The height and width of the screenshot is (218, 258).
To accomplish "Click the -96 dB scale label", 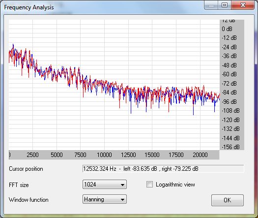I will [x=229, y=102].
